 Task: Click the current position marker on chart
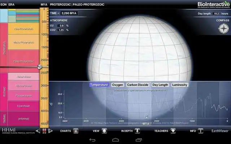[x=147, y=116]
